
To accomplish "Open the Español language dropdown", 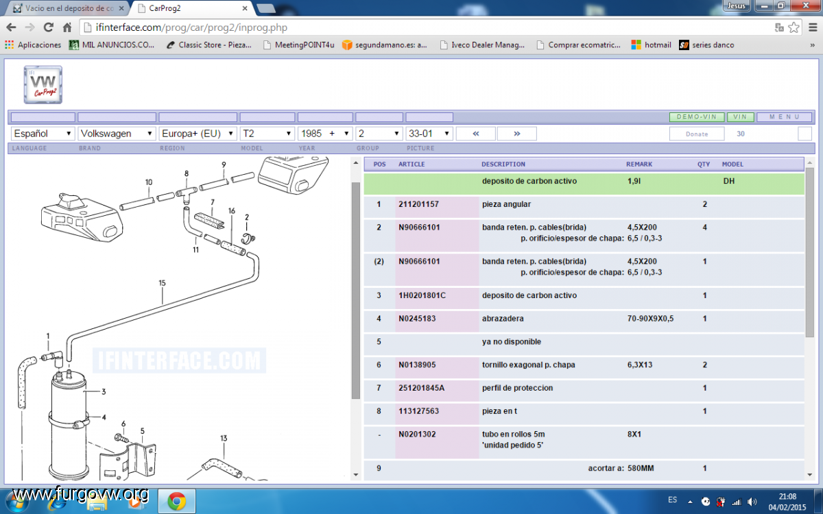I will 43,134.
